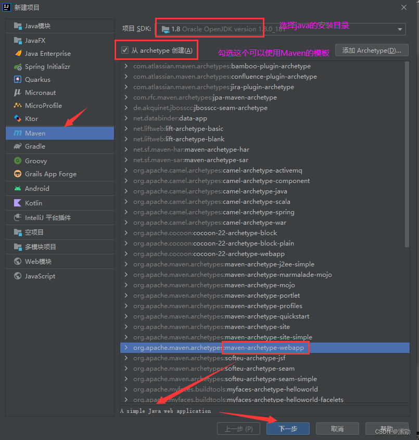Click the 帮助 button

coord(387,429)
